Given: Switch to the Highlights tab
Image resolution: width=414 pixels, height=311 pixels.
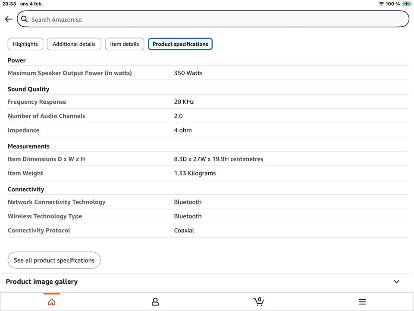Looking at the screenshot, I should pyautogui.click(x=25, y=44).
